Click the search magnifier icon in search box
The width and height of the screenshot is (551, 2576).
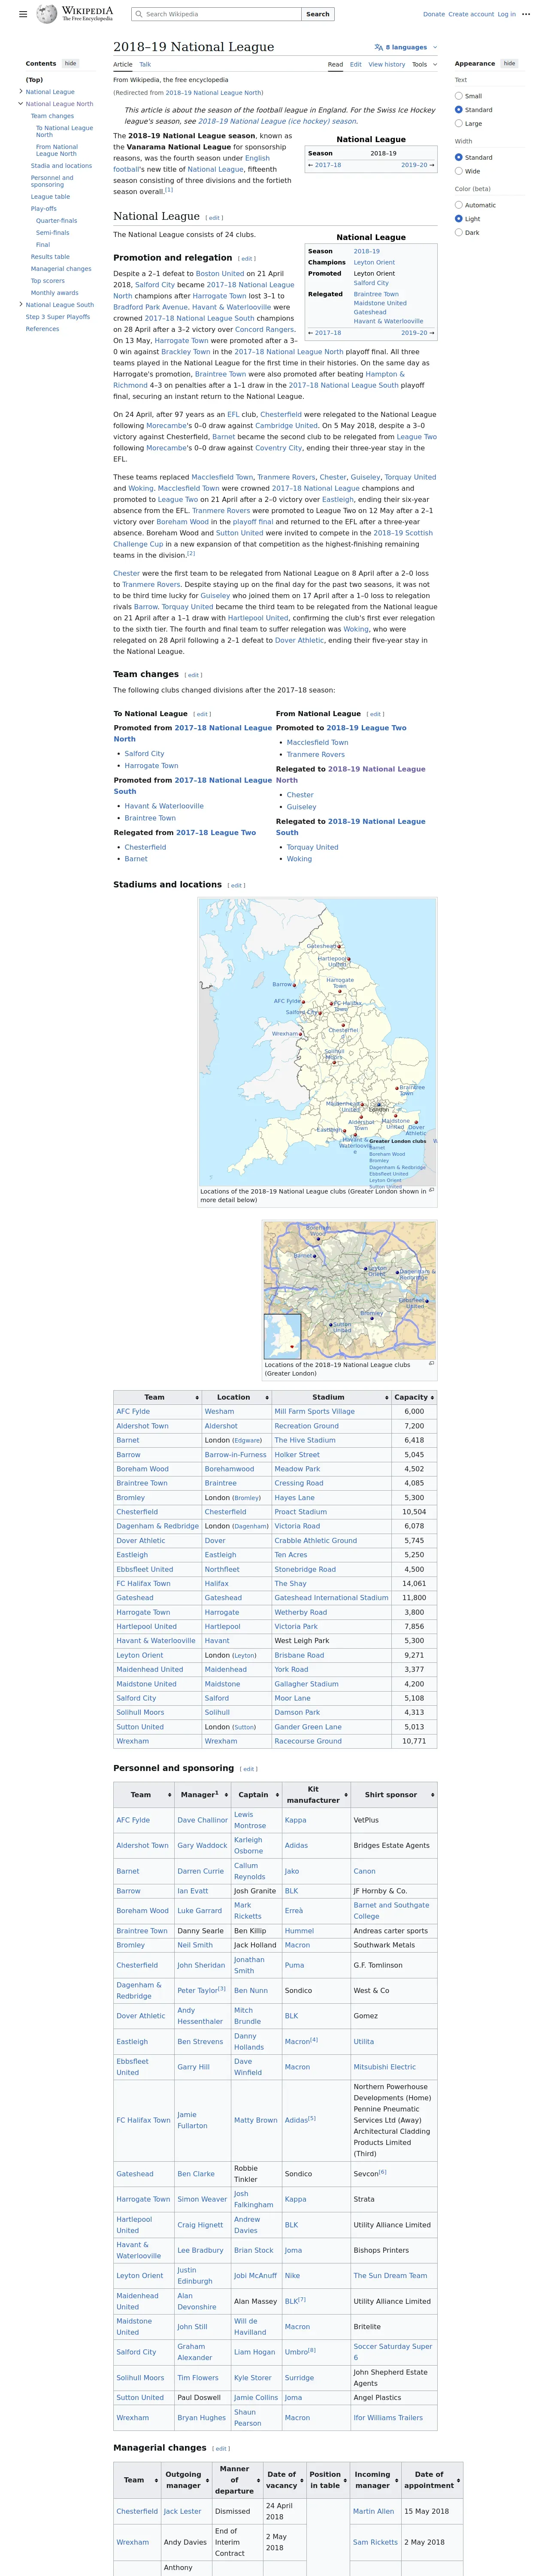tap(139, 14)
